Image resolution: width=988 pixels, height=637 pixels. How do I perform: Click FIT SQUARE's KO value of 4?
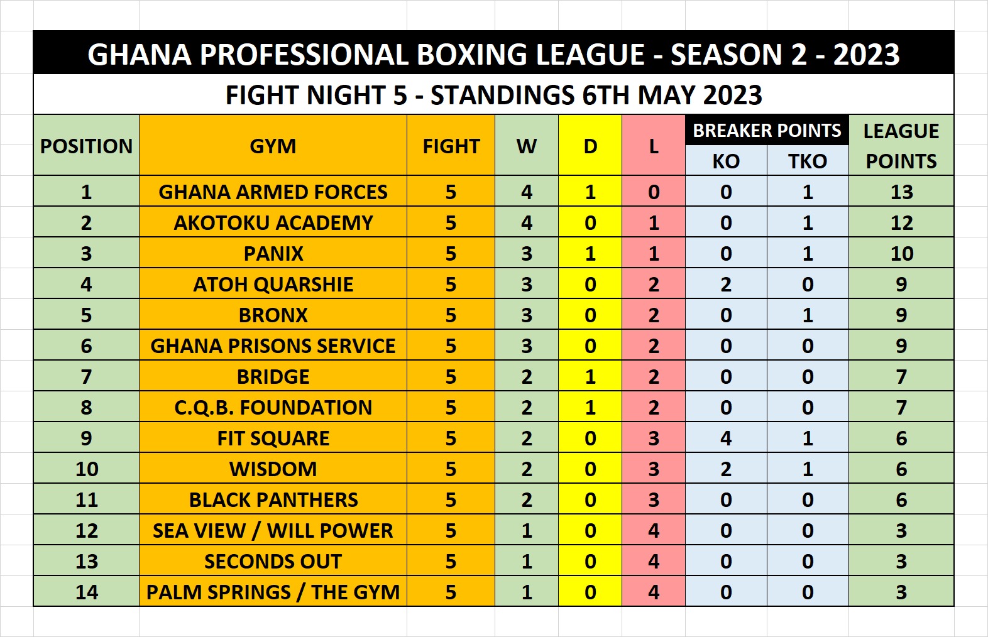point(725,438)
